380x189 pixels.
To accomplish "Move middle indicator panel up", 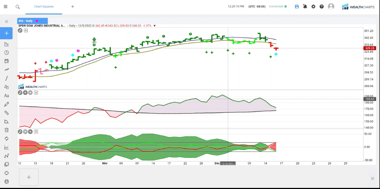I will [x=30, y=93].
